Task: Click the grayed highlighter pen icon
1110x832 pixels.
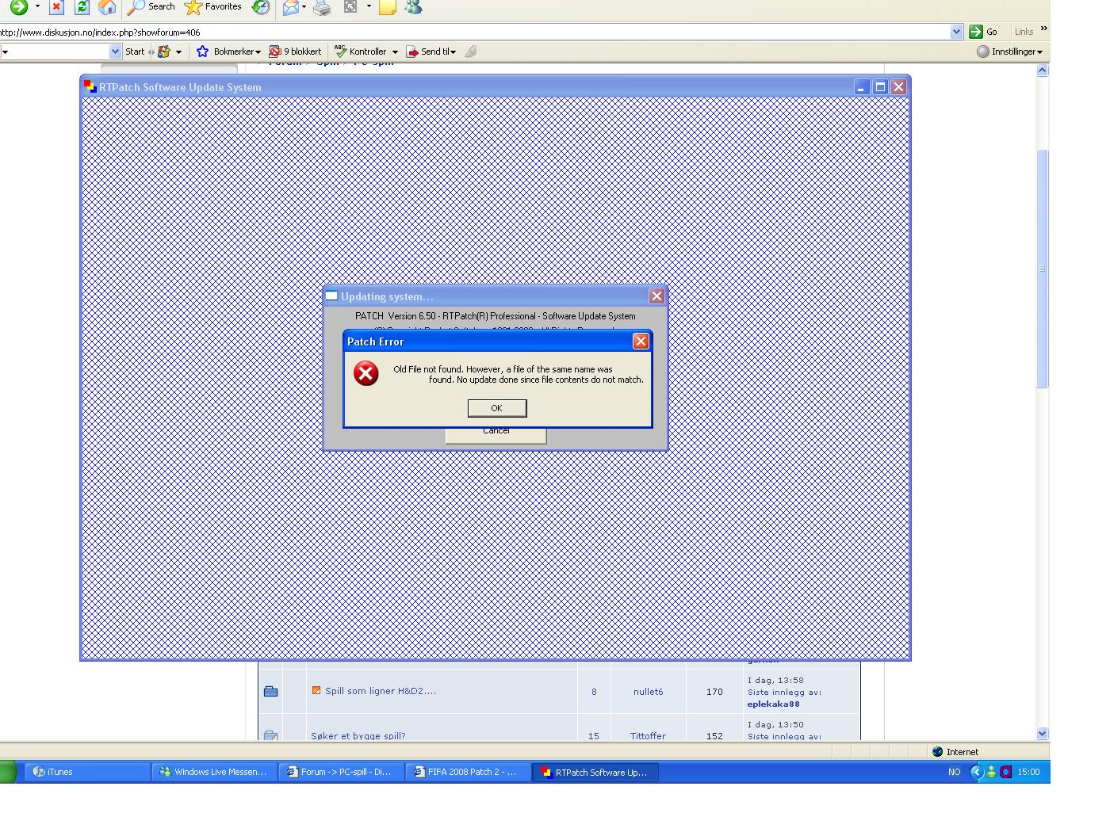Action: [471, 52]
